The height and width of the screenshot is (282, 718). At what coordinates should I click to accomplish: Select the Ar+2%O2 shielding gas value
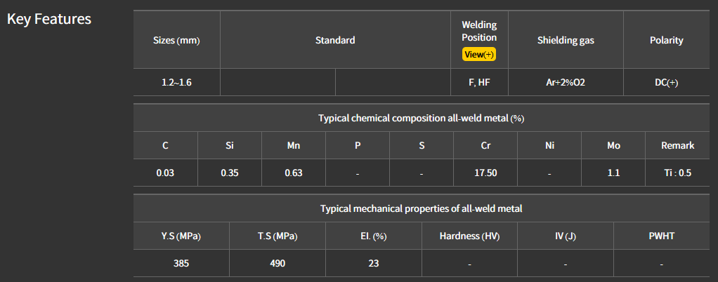(566, 82)
